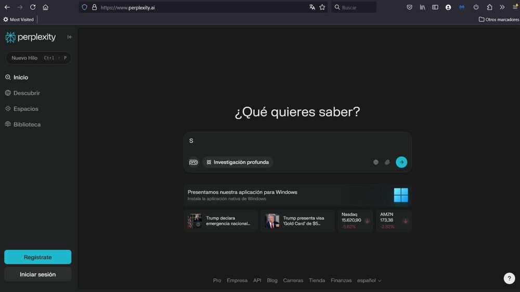
Task: Toggle the browser sidebar icon
Action: (435, 7)
